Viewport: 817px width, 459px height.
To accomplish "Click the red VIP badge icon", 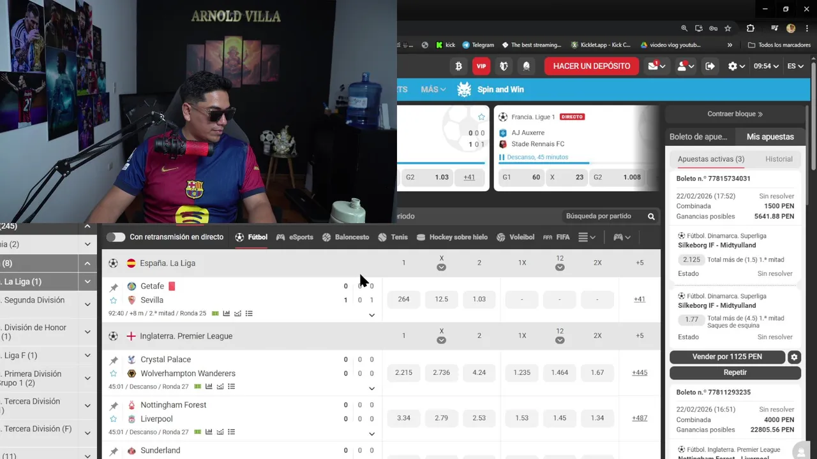I will click(481, 66).
